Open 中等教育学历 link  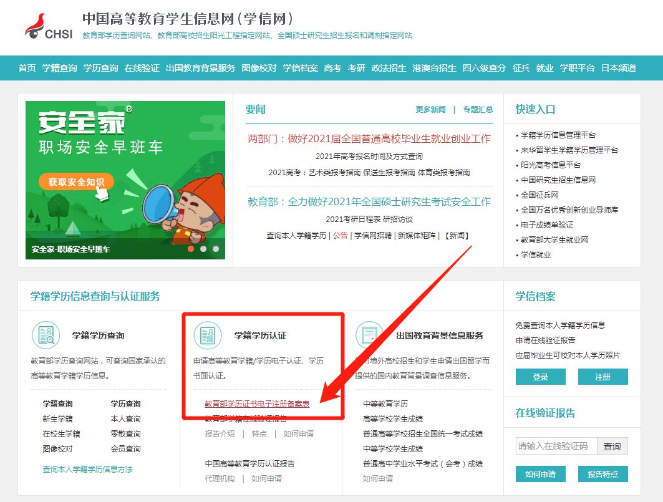385,404
